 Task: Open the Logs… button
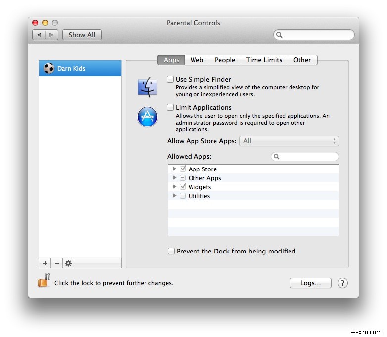310,283
